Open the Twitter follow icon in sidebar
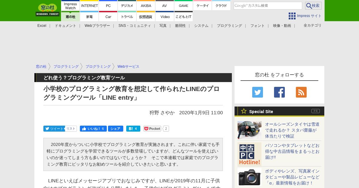Viewport: 359px width, 188px height. point(258,92)
